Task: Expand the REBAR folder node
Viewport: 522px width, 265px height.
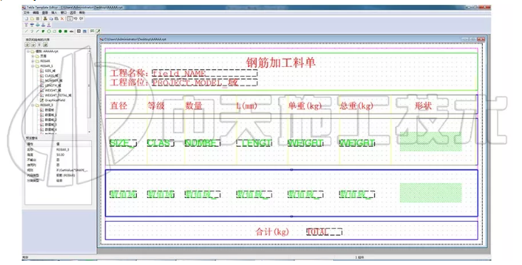Action: (x=33, y=61)
